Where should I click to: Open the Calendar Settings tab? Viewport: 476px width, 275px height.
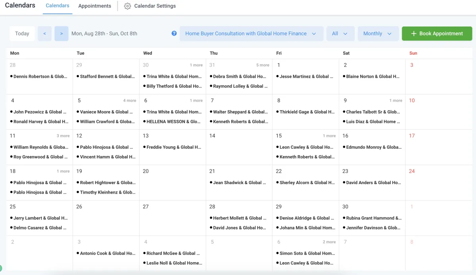click(x=150, y=6)
